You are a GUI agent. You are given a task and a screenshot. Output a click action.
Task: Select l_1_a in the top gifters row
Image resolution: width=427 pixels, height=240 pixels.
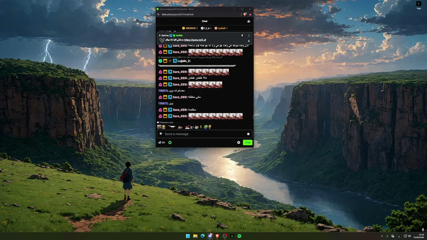206,28
